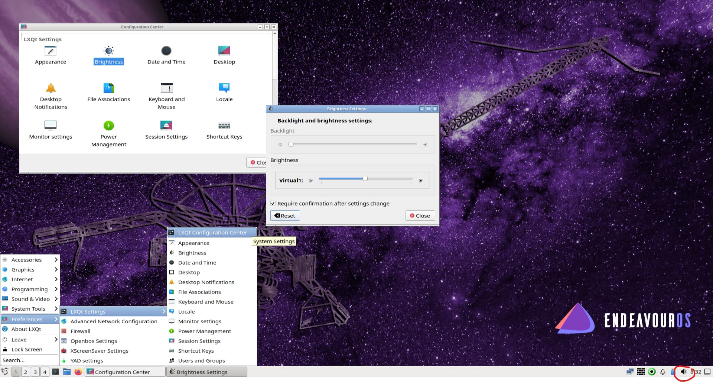Expand the LXQt Settings submenu

[x=113, y=311]
